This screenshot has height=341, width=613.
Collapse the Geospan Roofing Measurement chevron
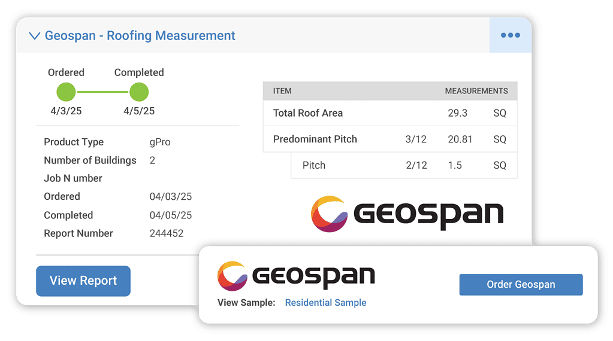(x=35, y=36)
